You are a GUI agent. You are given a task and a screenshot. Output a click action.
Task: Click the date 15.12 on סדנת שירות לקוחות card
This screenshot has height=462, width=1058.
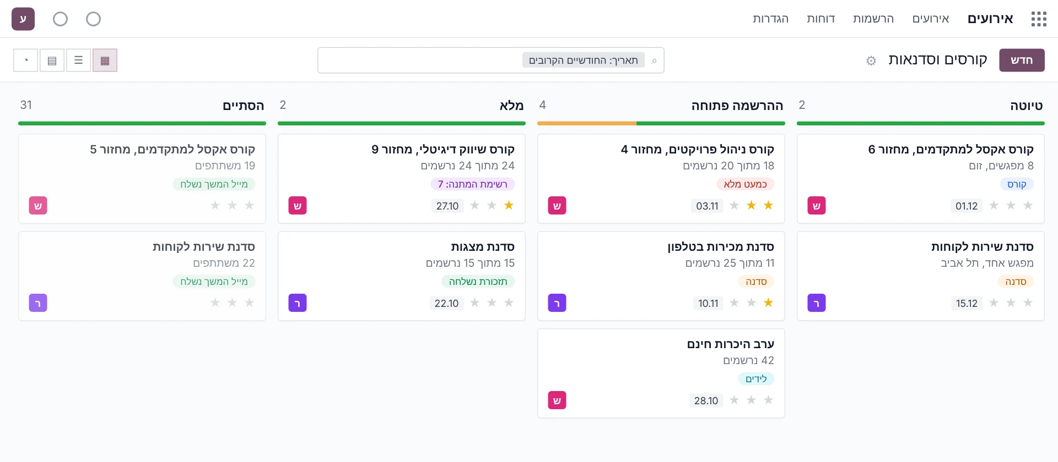click(x=967, y=303)
